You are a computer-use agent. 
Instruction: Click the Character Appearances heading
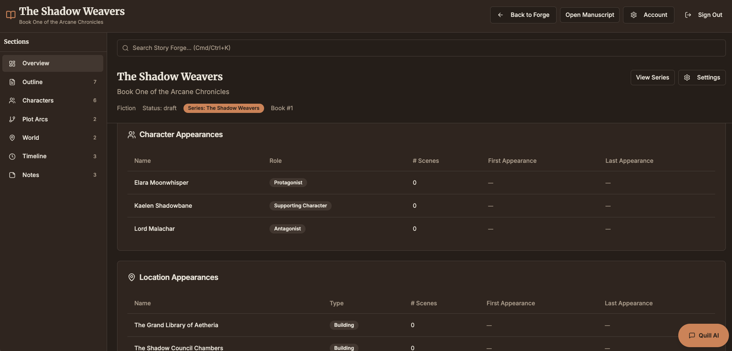(x=181, y=135)
